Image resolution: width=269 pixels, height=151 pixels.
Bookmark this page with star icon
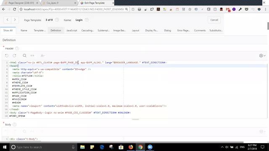click(x=190, y=9)
